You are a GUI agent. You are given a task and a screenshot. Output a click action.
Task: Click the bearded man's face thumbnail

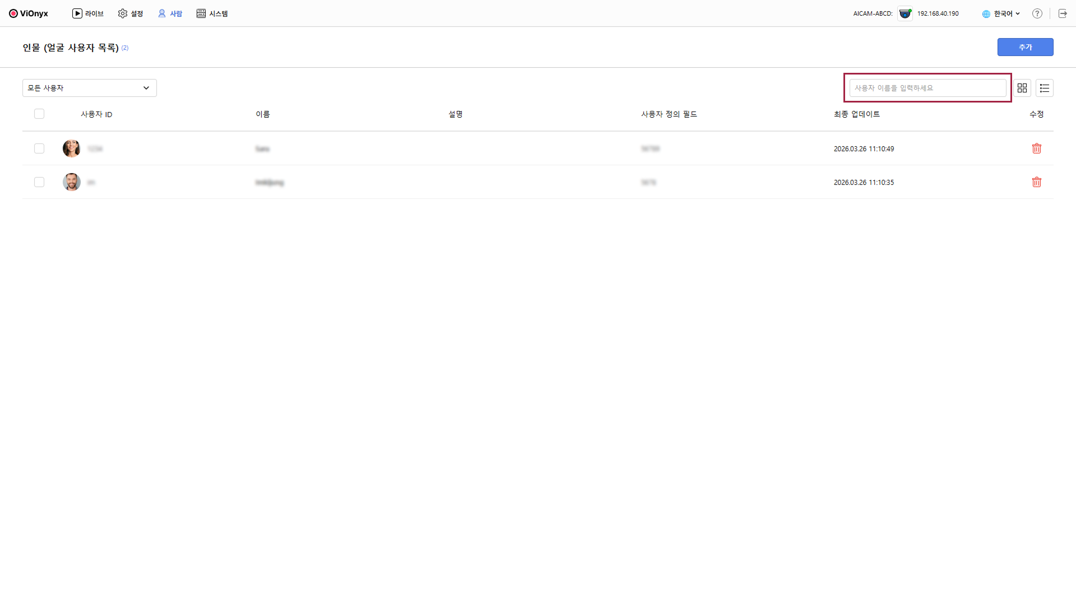pos(72,182)
